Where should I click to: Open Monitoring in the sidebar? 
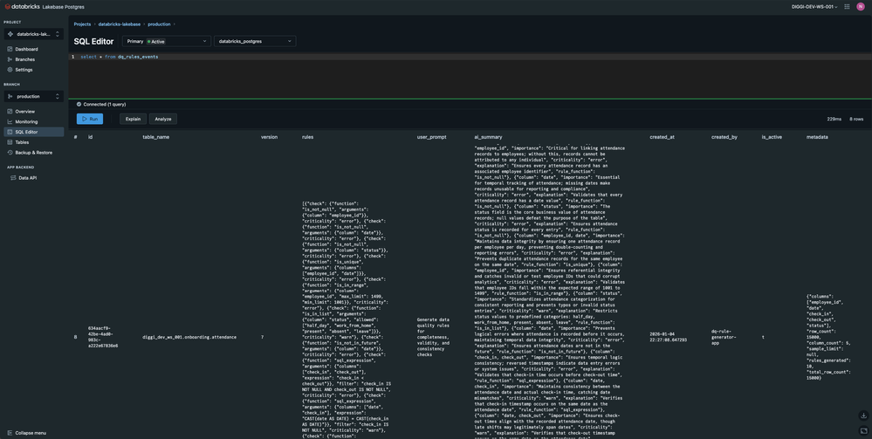[x=26, y=122]
